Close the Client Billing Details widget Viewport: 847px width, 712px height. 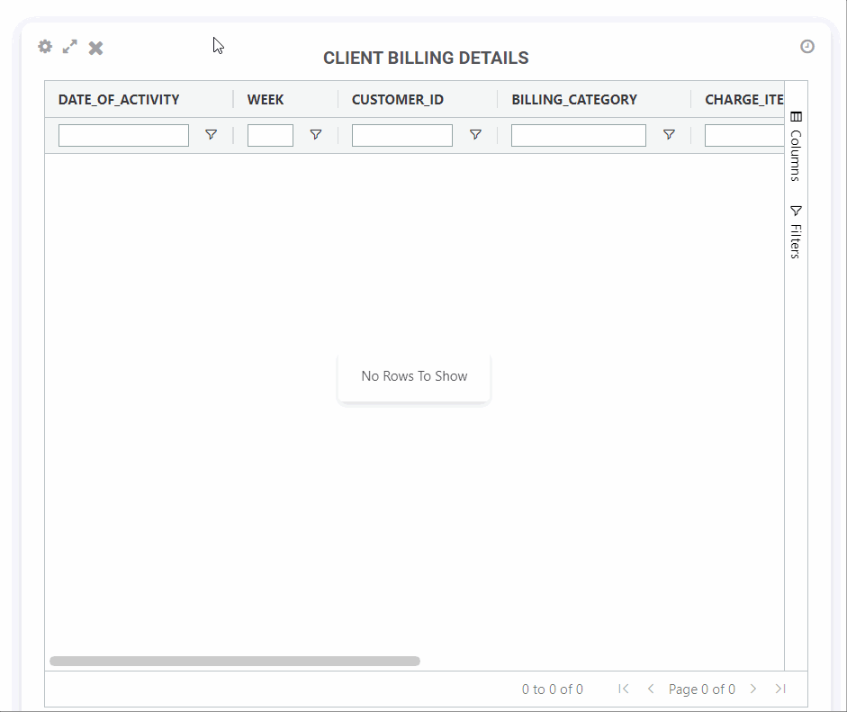click(96, 48)
